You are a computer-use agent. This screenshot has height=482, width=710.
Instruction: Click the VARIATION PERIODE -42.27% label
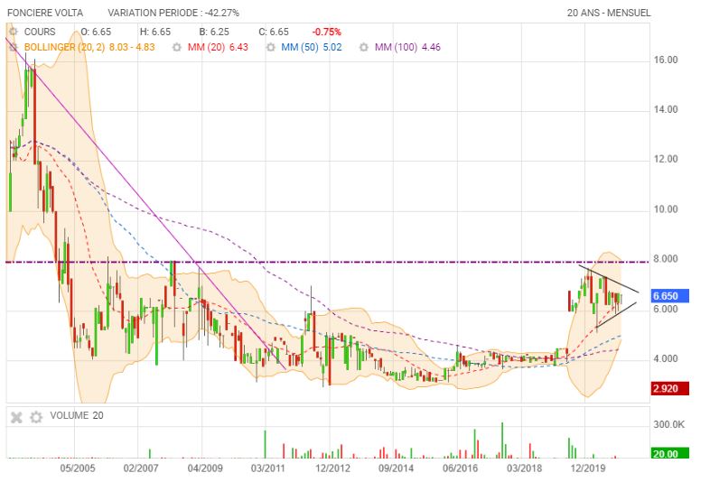click(x=173, y=13)
